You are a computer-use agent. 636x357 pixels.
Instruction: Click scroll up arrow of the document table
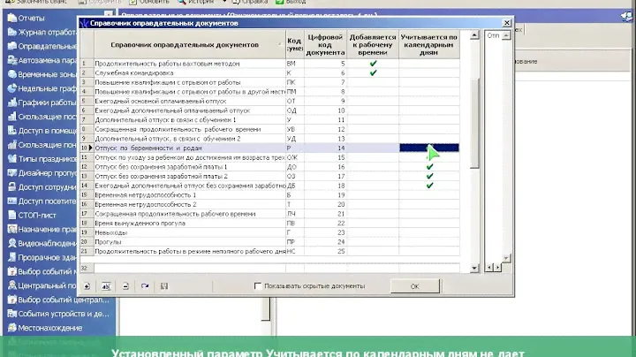pyautogui.click(x=474, y=35)
